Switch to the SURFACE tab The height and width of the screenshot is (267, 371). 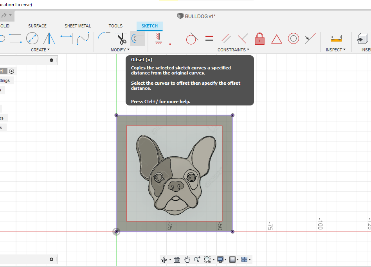coord(37,26)
